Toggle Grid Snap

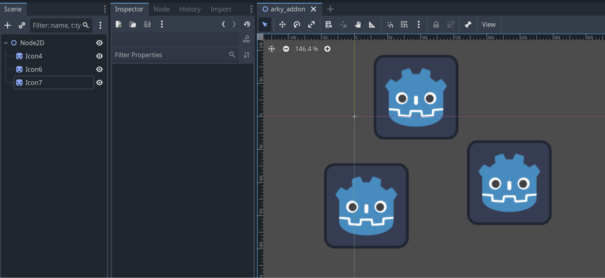[404, 24]
